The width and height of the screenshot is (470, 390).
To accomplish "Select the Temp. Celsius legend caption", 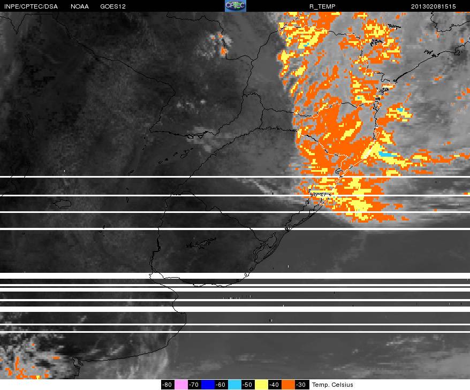I will click(332, 385).
